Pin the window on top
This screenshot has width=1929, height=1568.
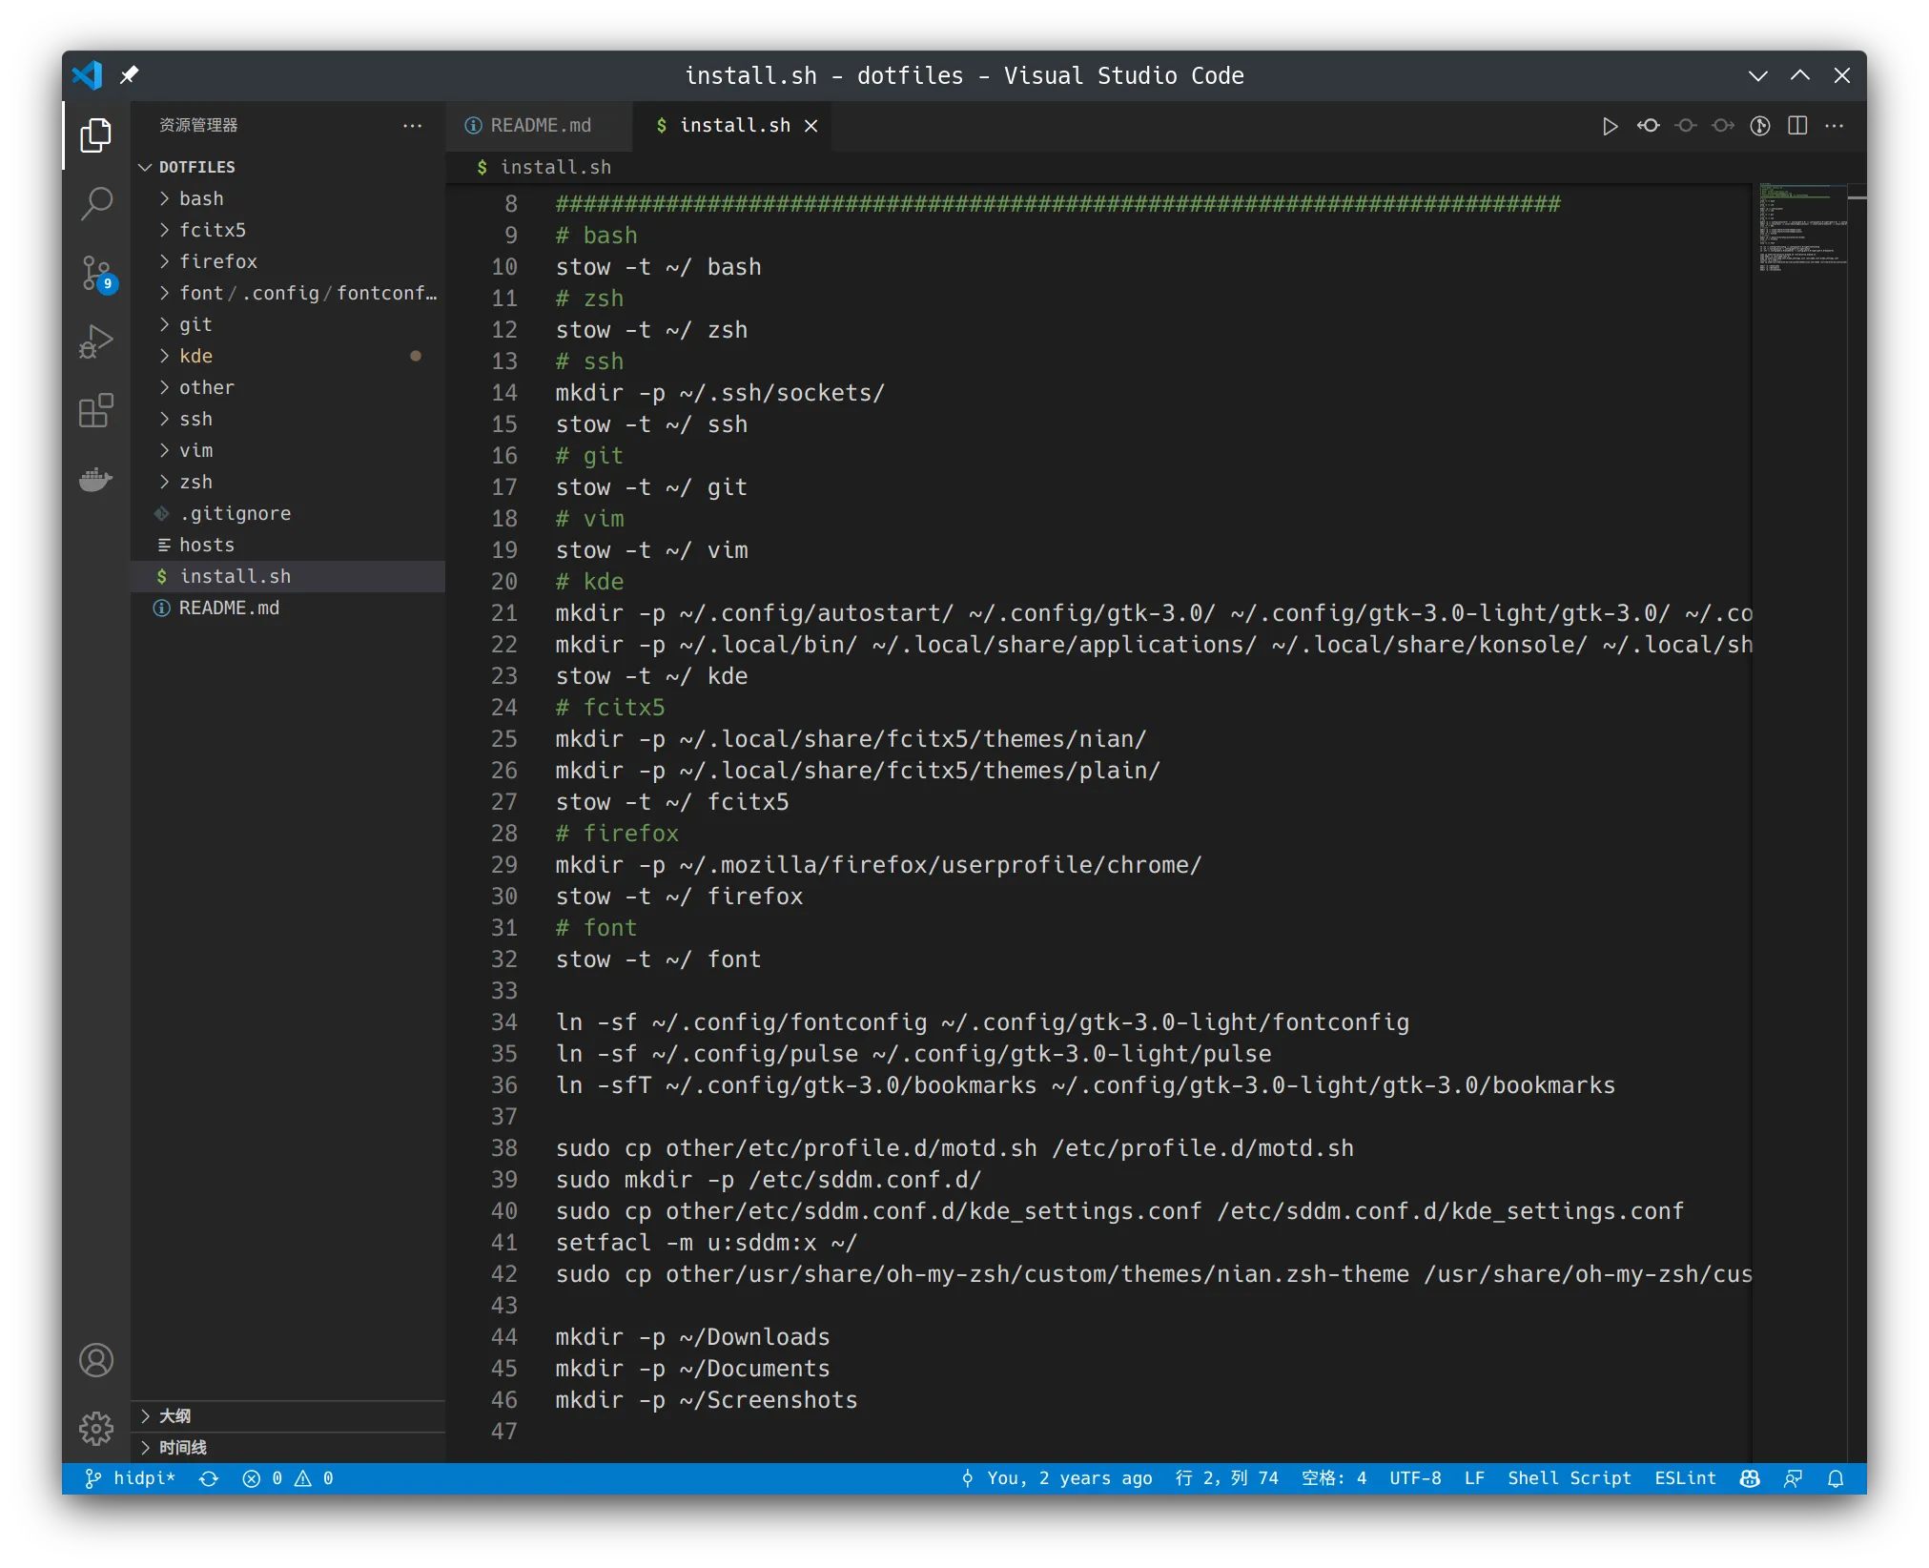pos(129,74)
